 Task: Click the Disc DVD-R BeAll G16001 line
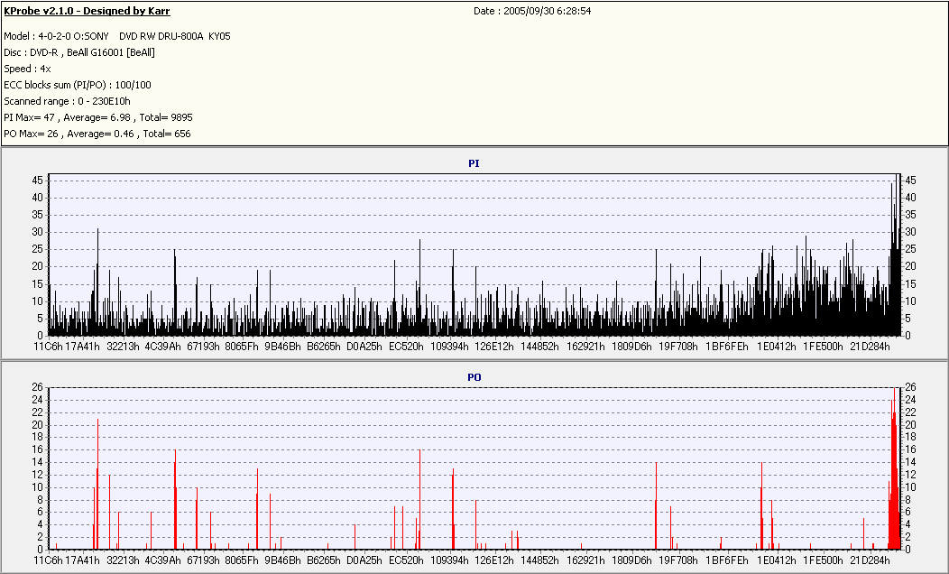79,52
